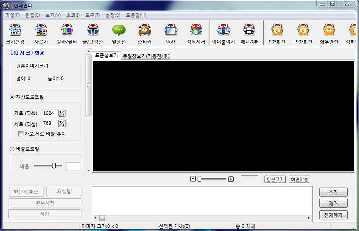Open the 이어붙이기 stitch images tool
Image resolution: width=359 pixels, height=231 pixels.
point(224,34)
